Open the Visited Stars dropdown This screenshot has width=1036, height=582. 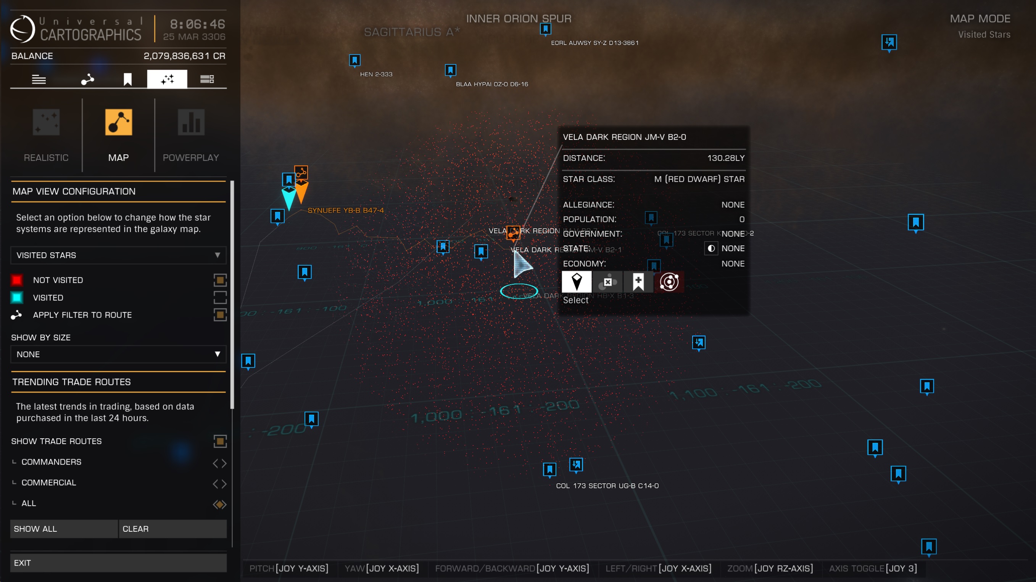(118, 255)
